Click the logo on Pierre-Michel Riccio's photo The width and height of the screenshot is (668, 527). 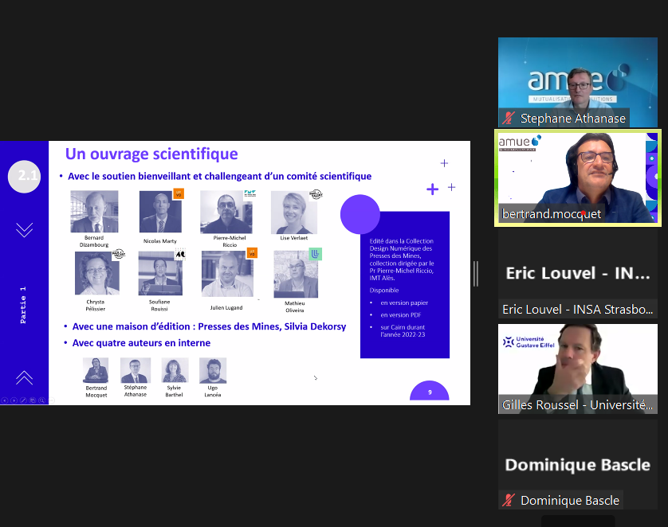(250, 193)
